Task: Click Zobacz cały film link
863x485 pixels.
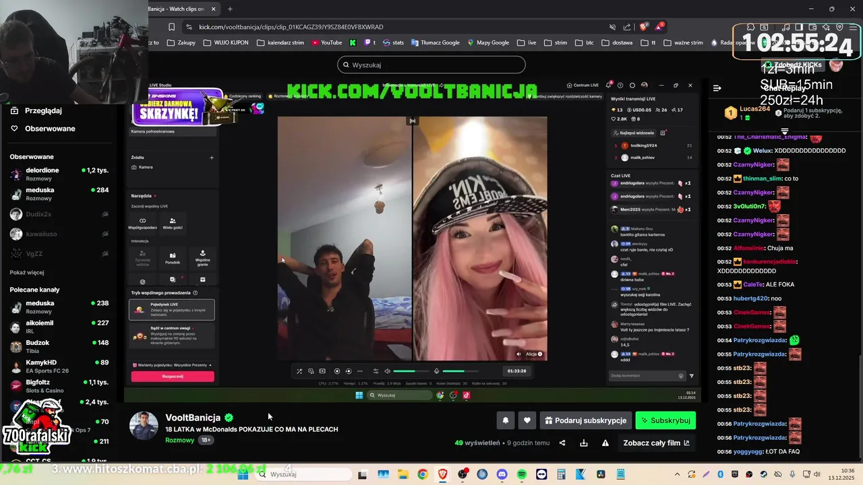Action: tap(656, 443)
